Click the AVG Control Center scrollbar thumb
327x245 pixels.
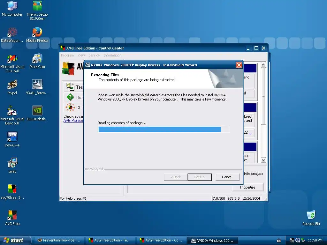pyautogui.click(x=263, y=96)
